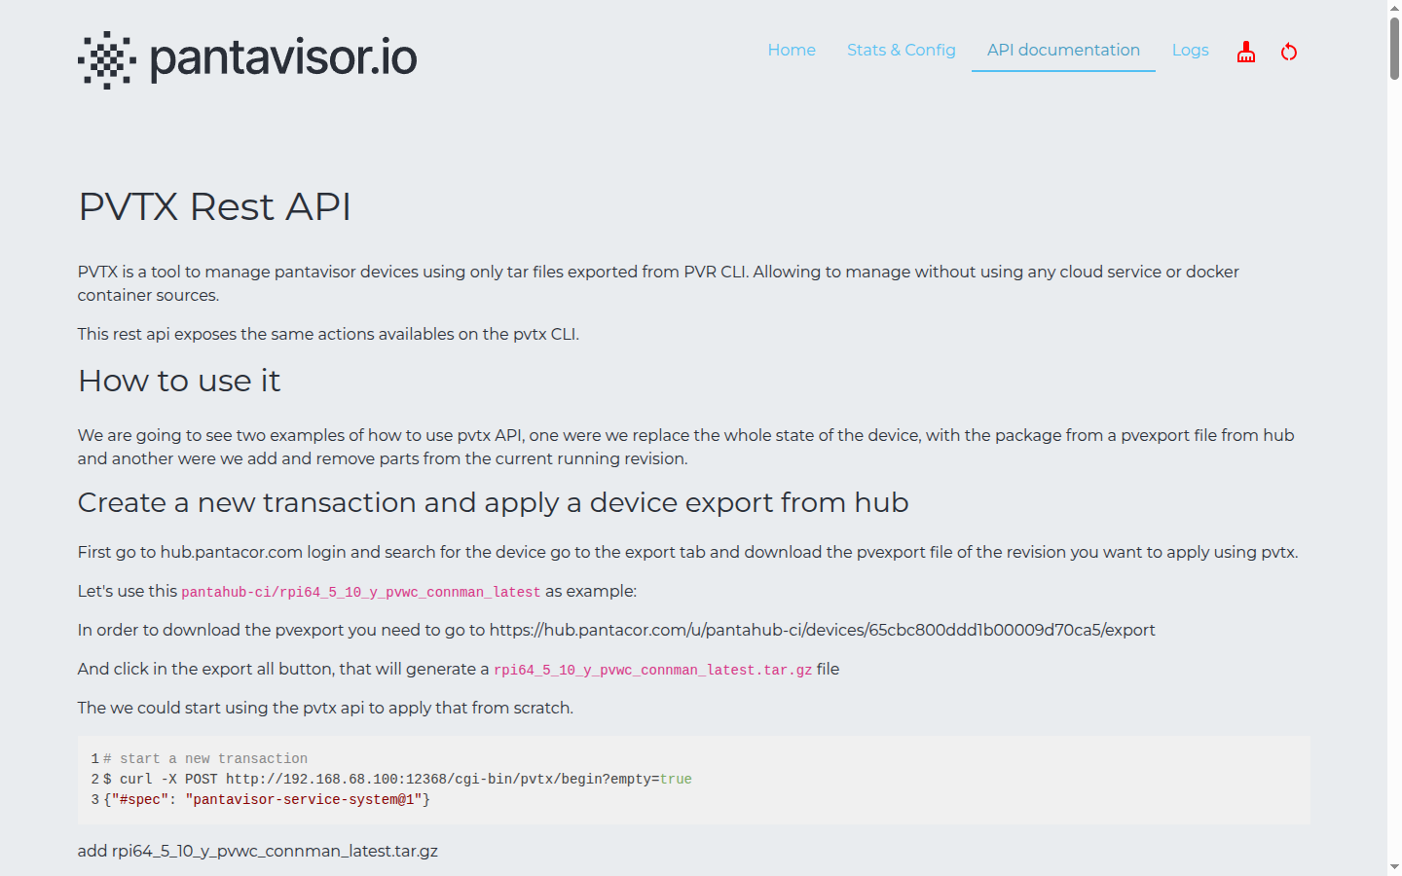
Task: Click the scrollbar up arrow
Action: tap(1394, 7)
